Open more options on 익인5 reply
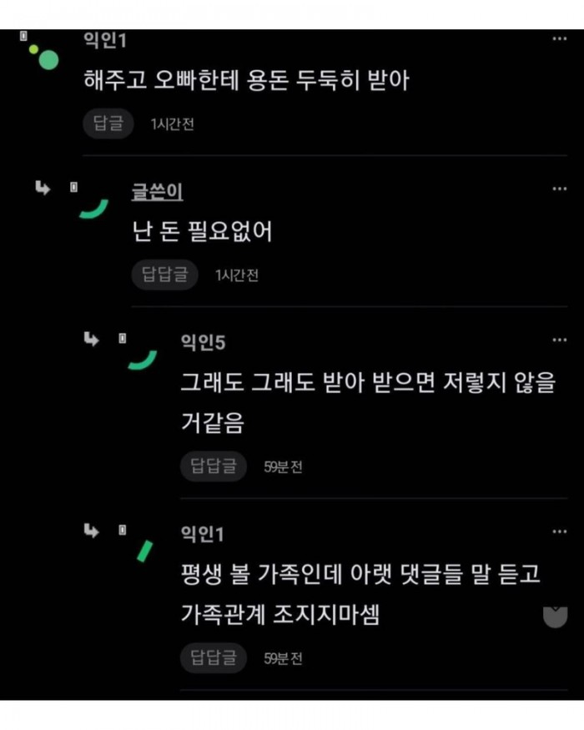 tap(559, 340)
